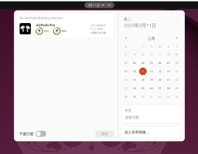Select March 31 in calendar
Image resolution: width=198 pixels, height=154 pixels.
[x=134, y=97]
